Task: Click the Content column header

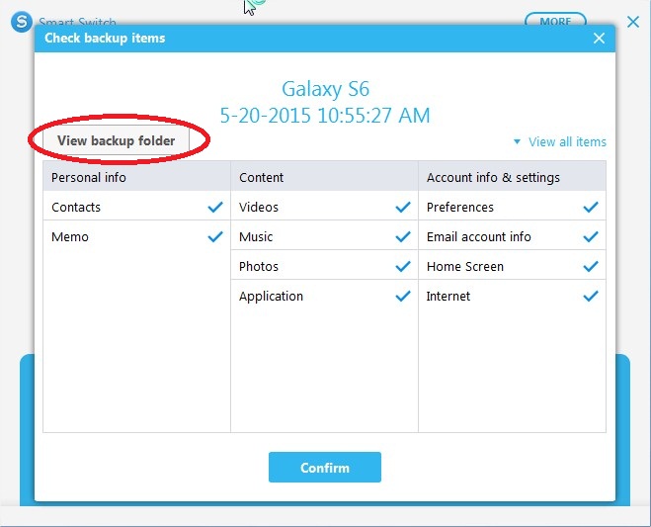Action: [x=324, y=177]
